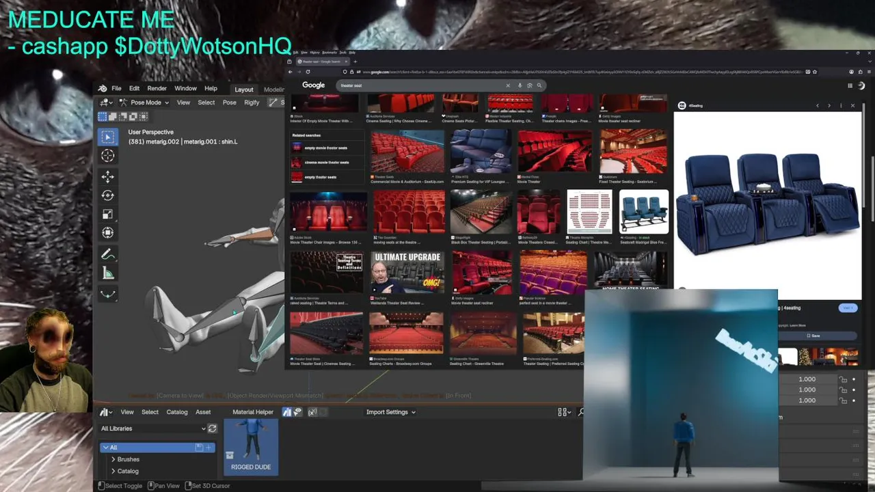Expand the Brushes catalog
This screenshot has width=875, height=492.
click(x=113, y=459)
